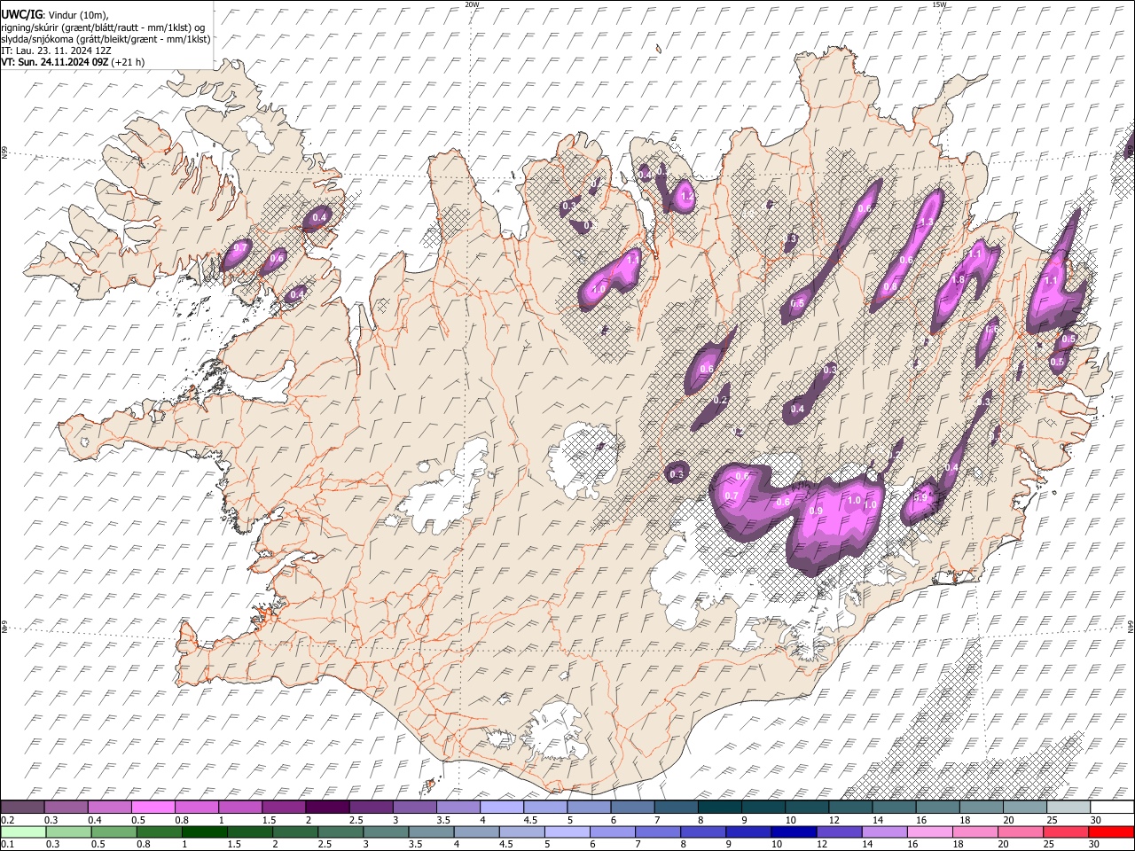Choose the deep blue rain swatch at 10
Image resolution: width=1135 pixels, height=851 pixels.
[794, 831]
